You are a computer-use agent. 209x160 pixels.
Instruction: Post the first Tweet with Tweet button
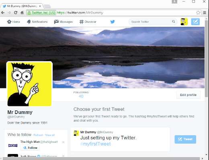pyautogui.click(x=185, y=139)
